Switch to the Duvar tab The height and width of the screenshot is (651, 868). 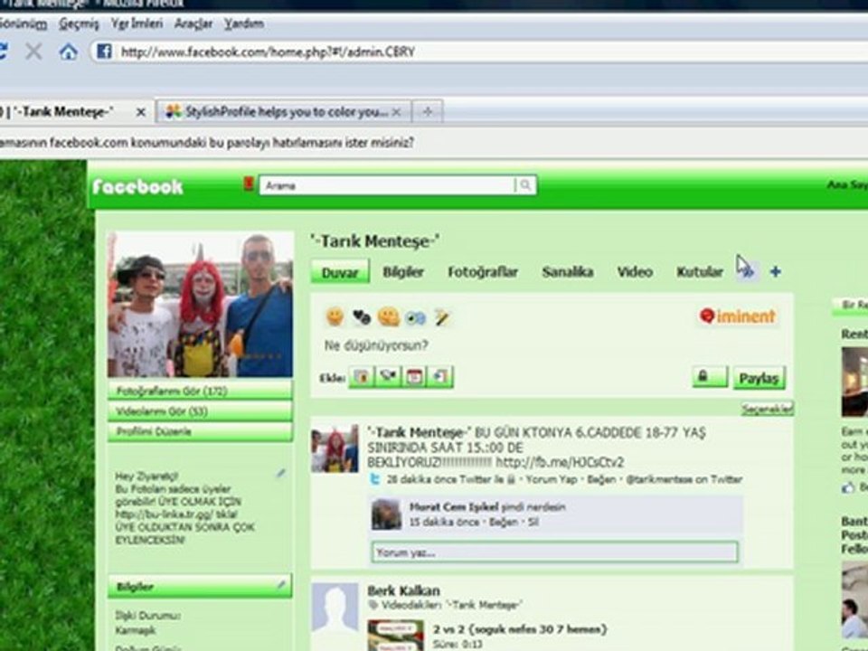[340, 272]
